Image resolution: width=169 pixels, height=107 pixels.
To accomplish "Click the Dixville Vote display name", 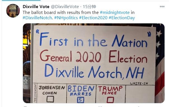I will point(36,7).
